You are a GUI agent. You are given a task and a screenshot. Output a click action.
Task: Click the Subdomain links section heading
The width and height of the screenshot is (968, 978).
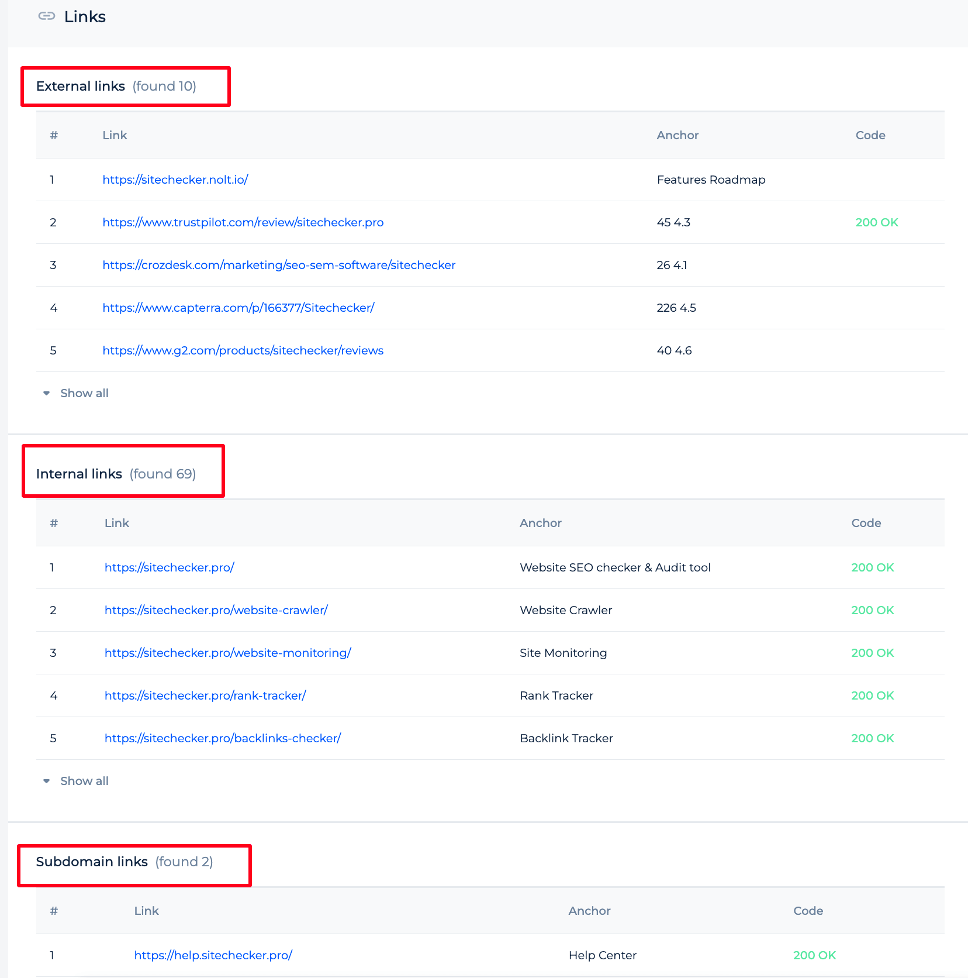coord(92,862)
